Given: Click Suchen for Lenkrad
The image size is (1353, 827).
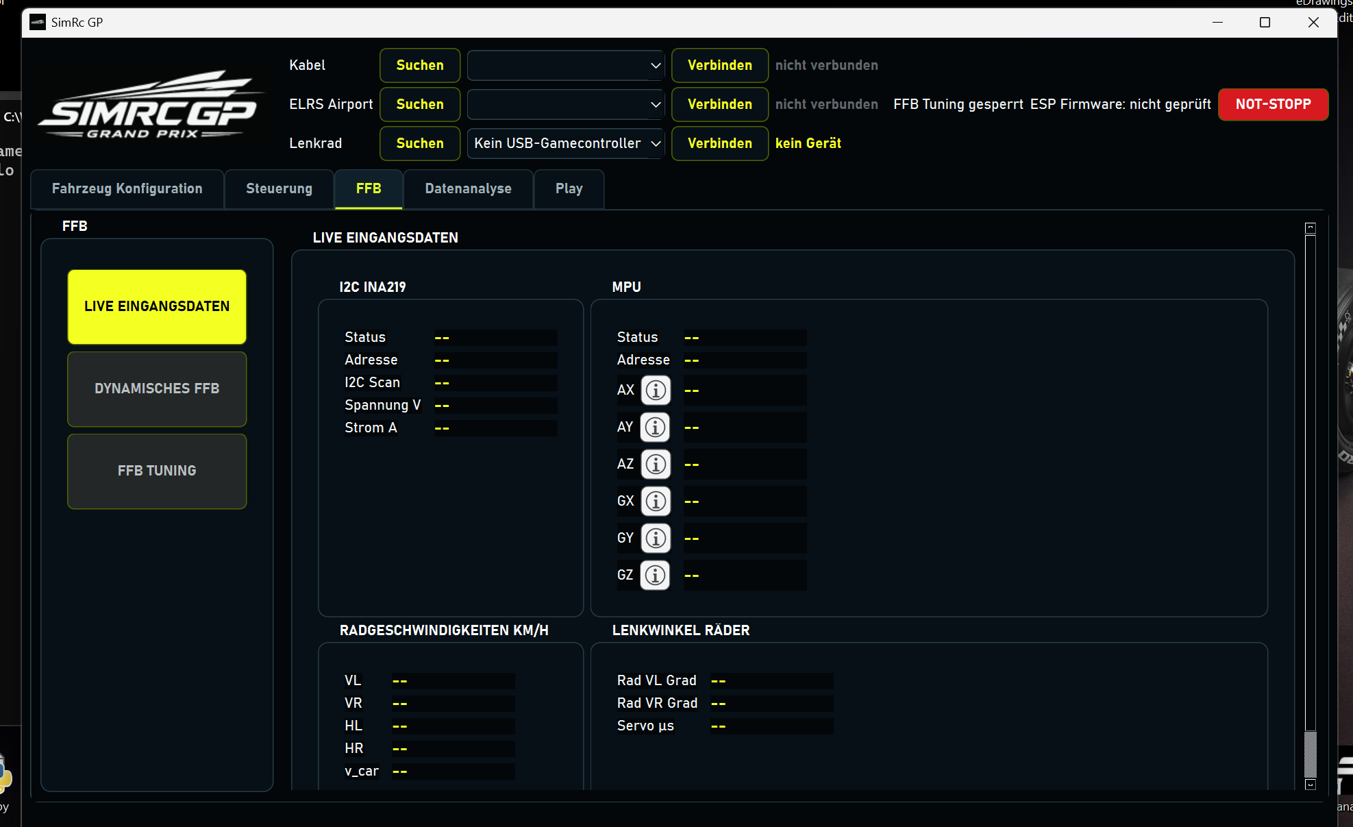Looking at the screenshot, I should tap(420, 143).
